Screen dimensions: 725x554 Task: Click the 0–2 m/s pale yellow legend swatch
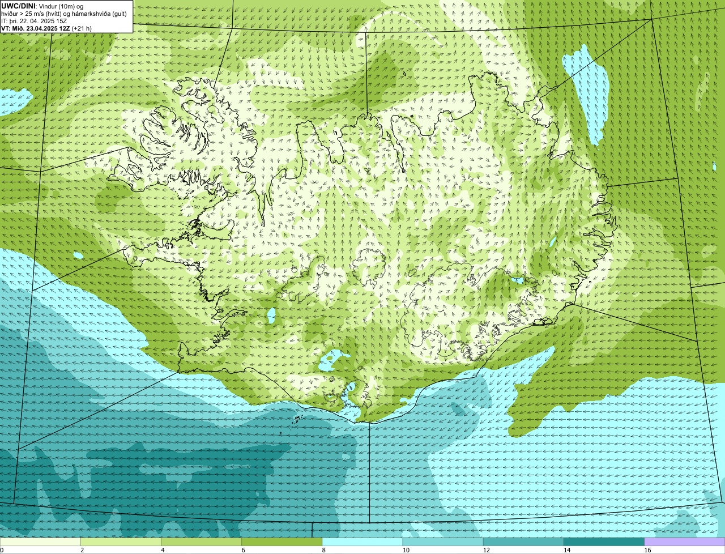tap(40, 542)
